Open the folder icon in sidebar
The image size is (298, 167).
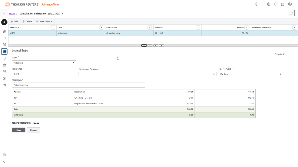[x=4, y=38]
